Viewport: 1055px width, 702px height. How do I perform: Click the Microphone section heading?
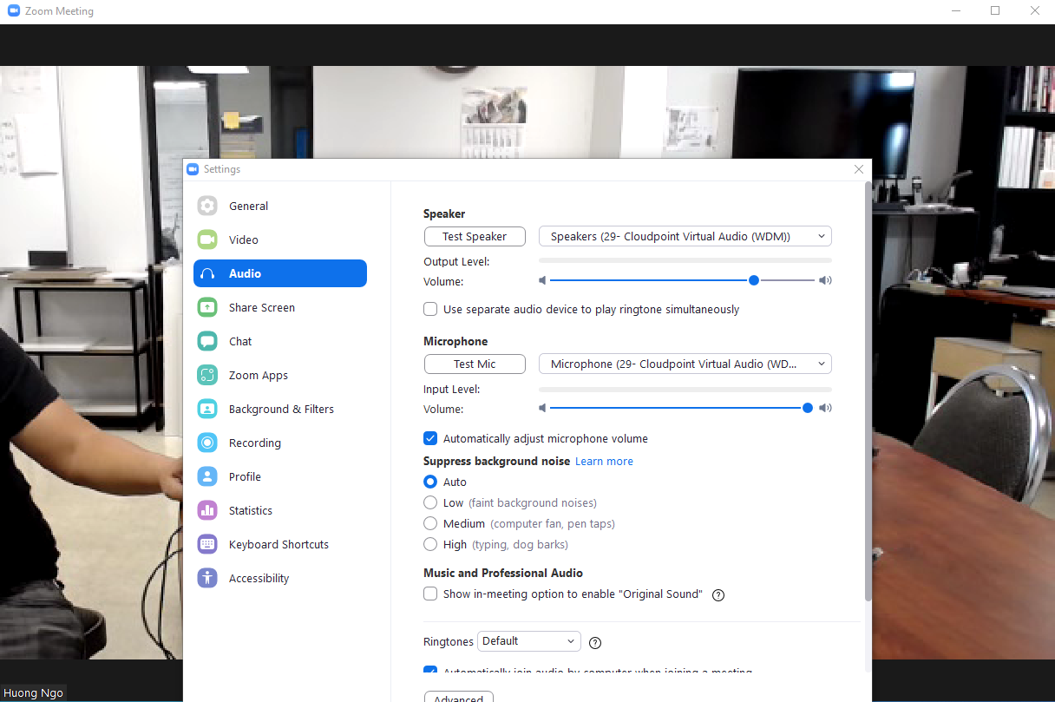[455, 341]
